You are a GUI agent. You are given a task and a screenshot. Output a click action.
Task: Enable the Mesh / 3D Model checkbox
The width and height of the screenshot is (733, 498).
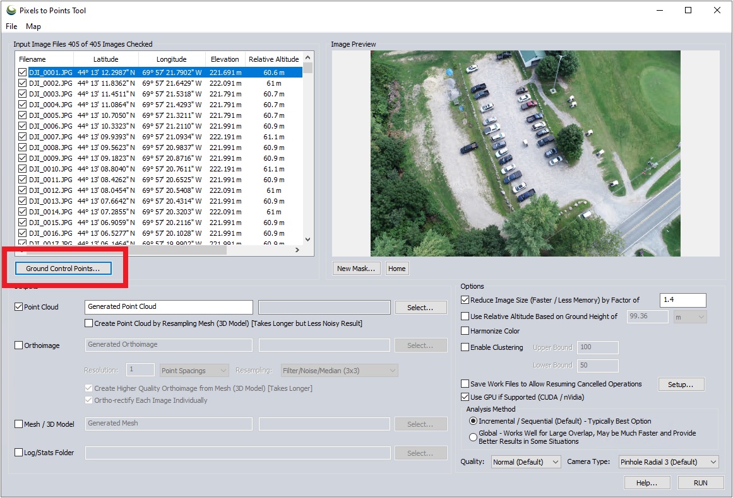(x=18, y=424)
